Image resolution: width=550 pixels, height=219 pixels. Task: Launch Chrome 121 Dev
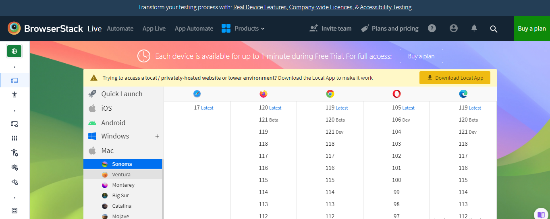pos(334,132)
